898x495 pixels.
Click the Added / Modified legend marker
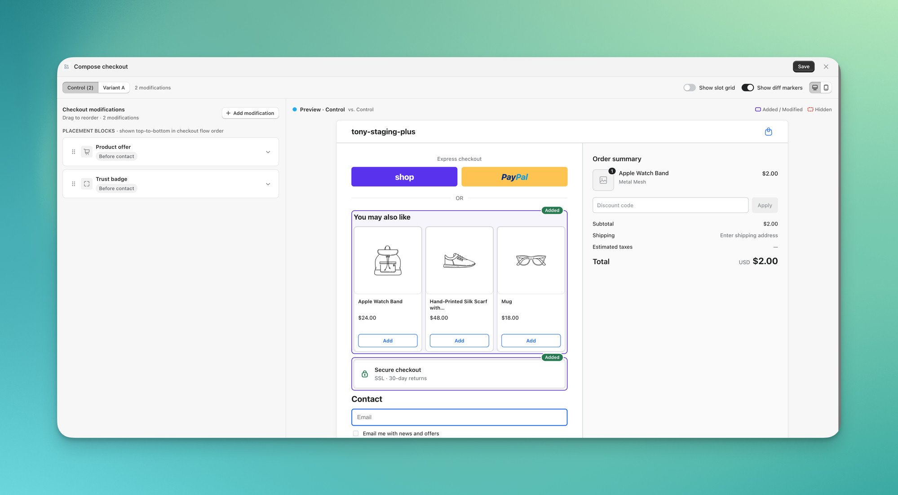[x=758, y=110]
